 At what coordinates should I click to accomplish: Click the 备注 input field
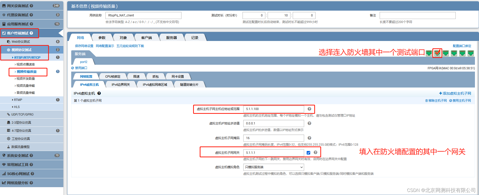coord(417,15)
